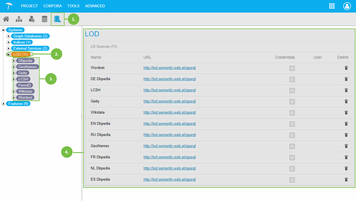Open the apps grid icon
The width and height of the screenshot is (356, 201).
pyautogui.click(x=332, y=6)
